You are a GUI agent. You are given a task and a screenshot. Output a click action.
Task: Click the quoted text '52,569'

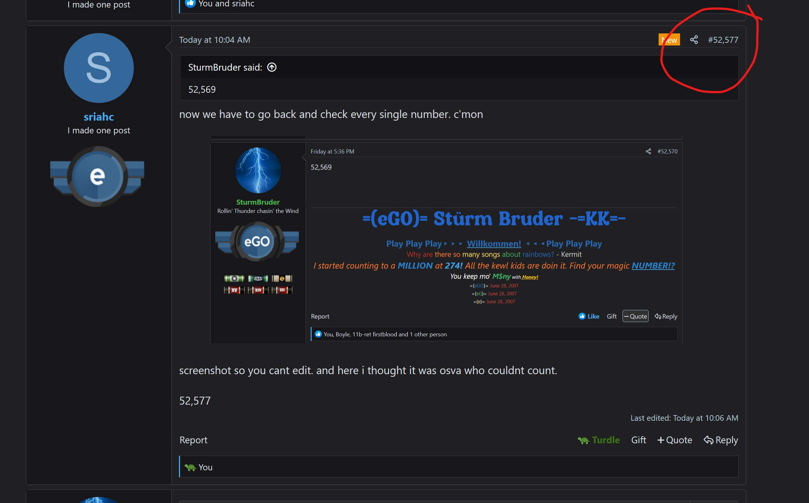[x=202, y=89]
